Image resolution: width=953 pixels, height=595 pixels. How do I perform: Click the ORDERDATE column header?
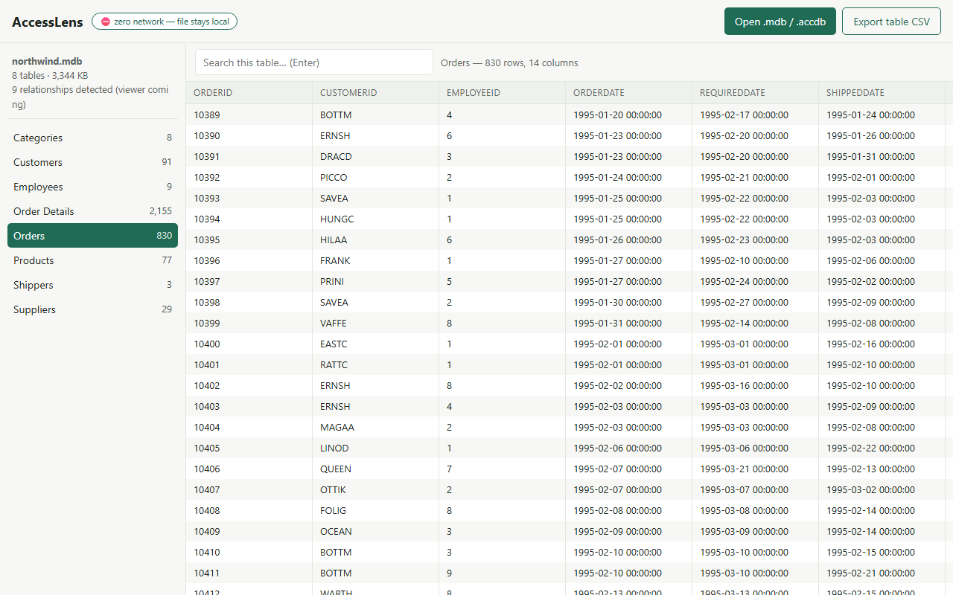click(x=629, y=93)
